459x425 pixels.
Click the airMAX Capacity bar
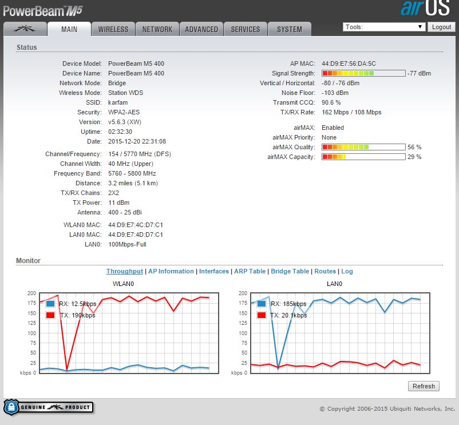tap(363, 157)
